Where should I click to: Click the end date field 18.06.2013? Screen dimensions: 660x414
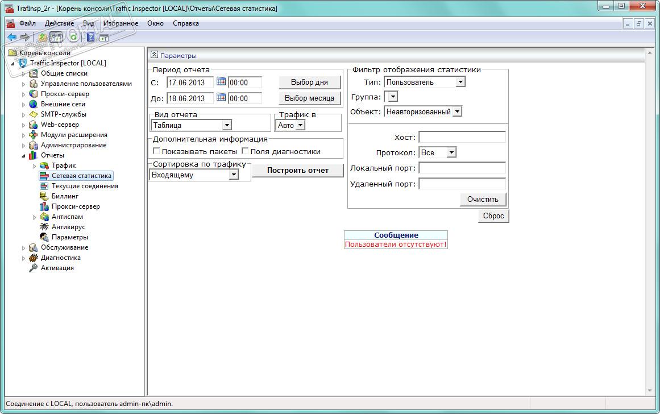pyautogui.click(x=190, y=98)
